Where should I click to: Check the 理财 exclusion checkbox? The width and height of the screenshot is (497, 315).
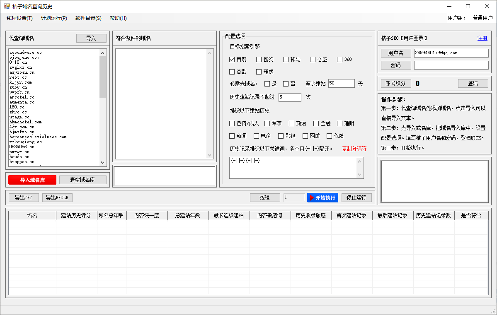coord(340,123)
